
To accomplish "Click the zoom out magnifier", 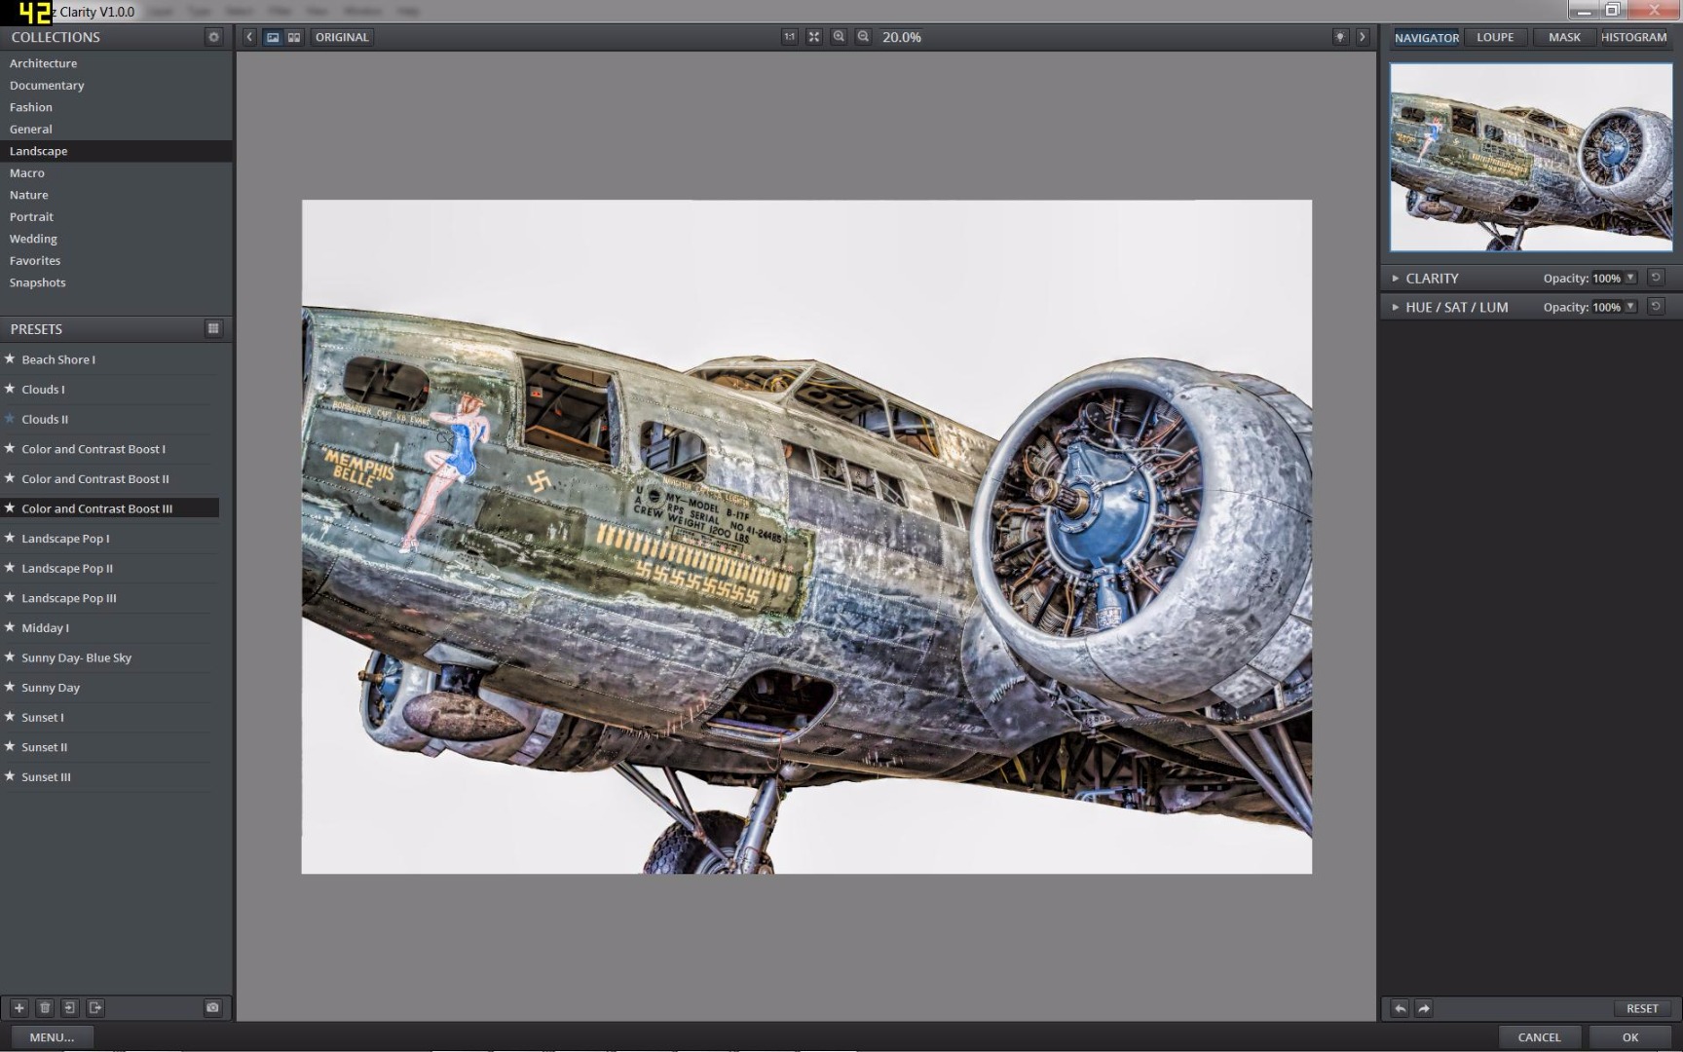I will (x=863, y=37).
